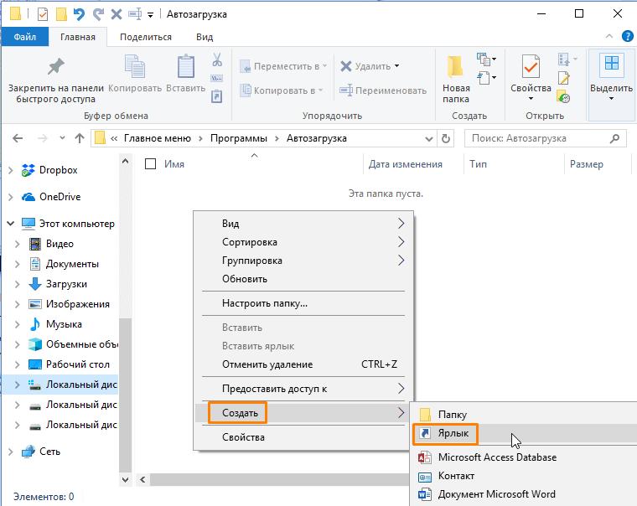Select Видео in navigation pane
This screenshot has height=506, width=637.
pos(60,244)
